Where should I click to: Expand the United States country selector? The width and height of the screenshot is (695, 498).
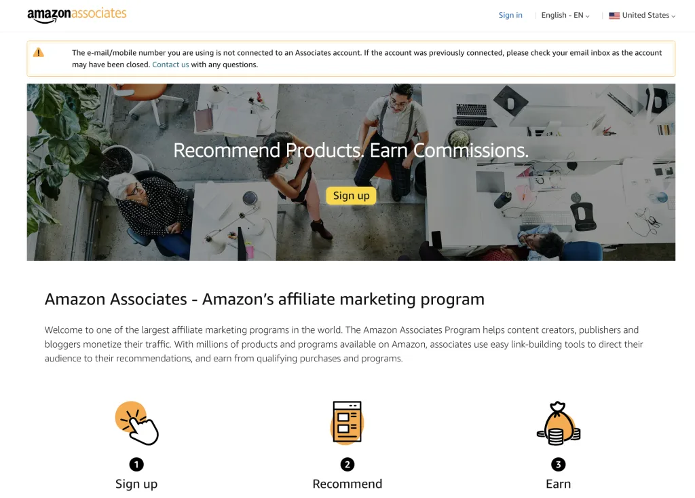pos(642,15)
